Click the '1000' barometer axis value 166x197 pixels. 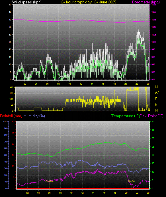coord(154,42)
